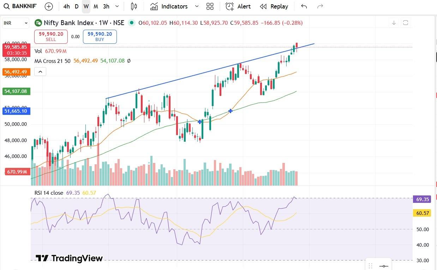Start bar Replay mode
The width and height of the screenshot is (437, 270).
tap(274, 6)
